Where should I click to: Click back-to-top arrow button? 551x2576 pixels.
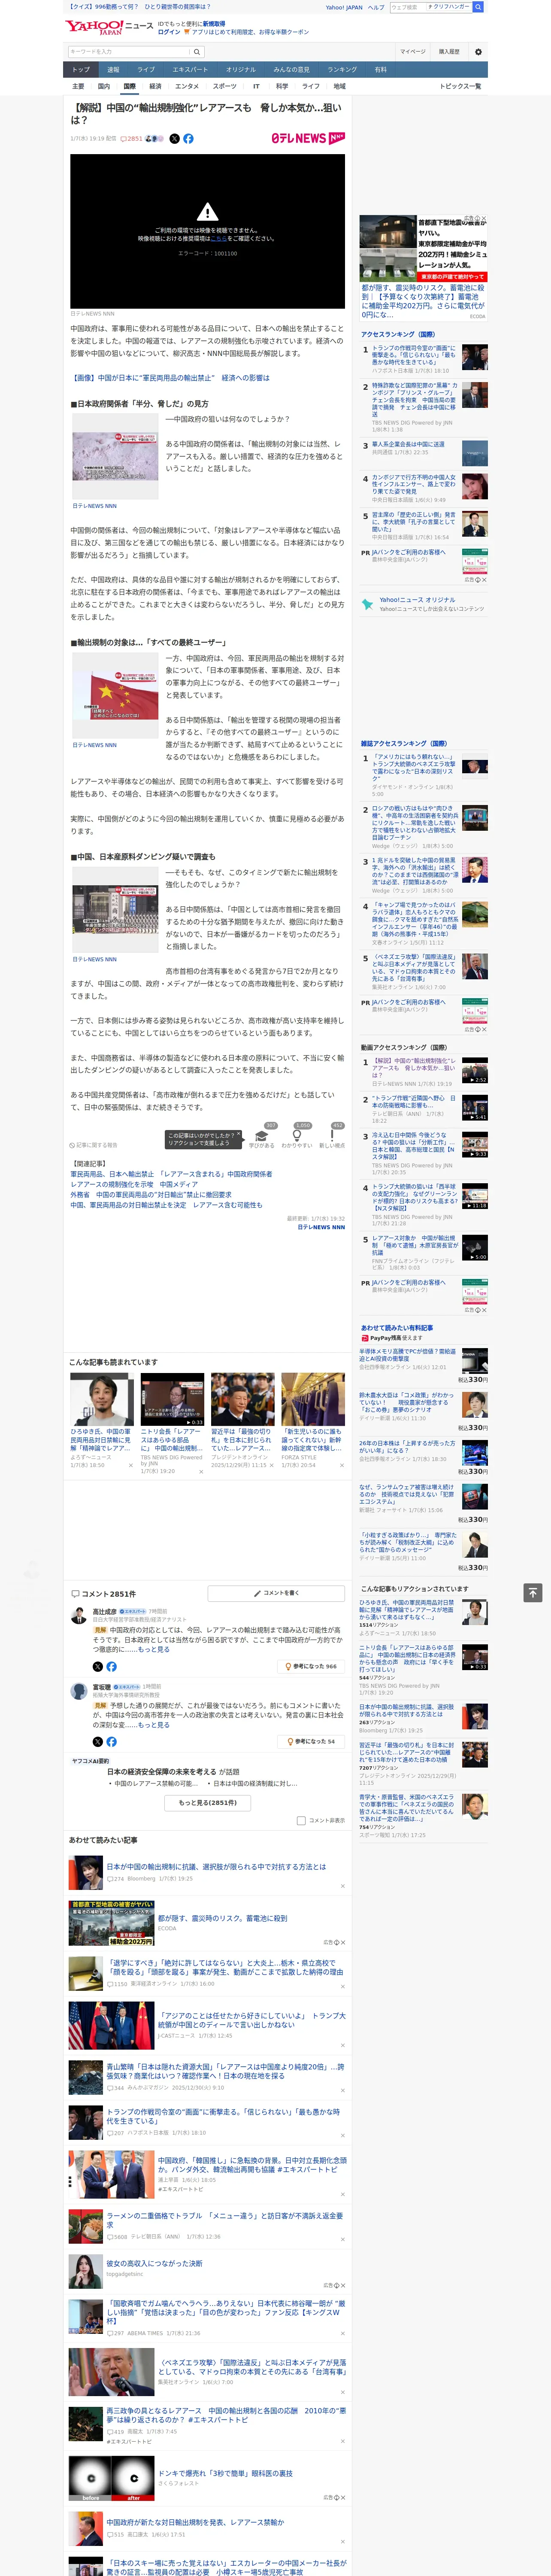(532, 1593)
